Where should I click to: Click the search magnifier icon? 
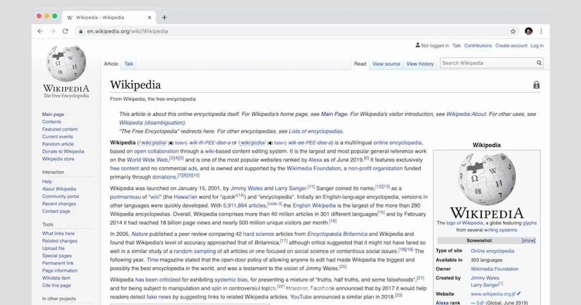(x=539, y=63)
